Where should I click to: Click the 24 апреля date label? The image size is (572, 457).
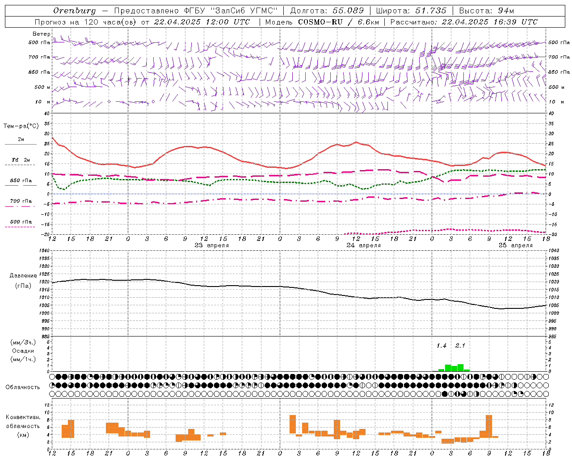point(364,245)
